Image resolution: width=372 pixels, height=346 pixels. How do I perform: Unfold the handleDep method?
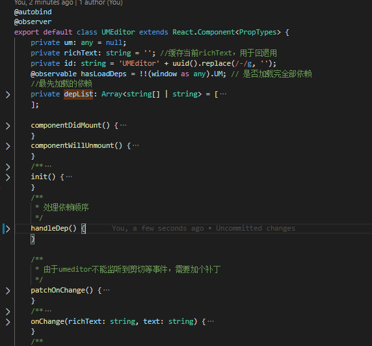(8, 229)
